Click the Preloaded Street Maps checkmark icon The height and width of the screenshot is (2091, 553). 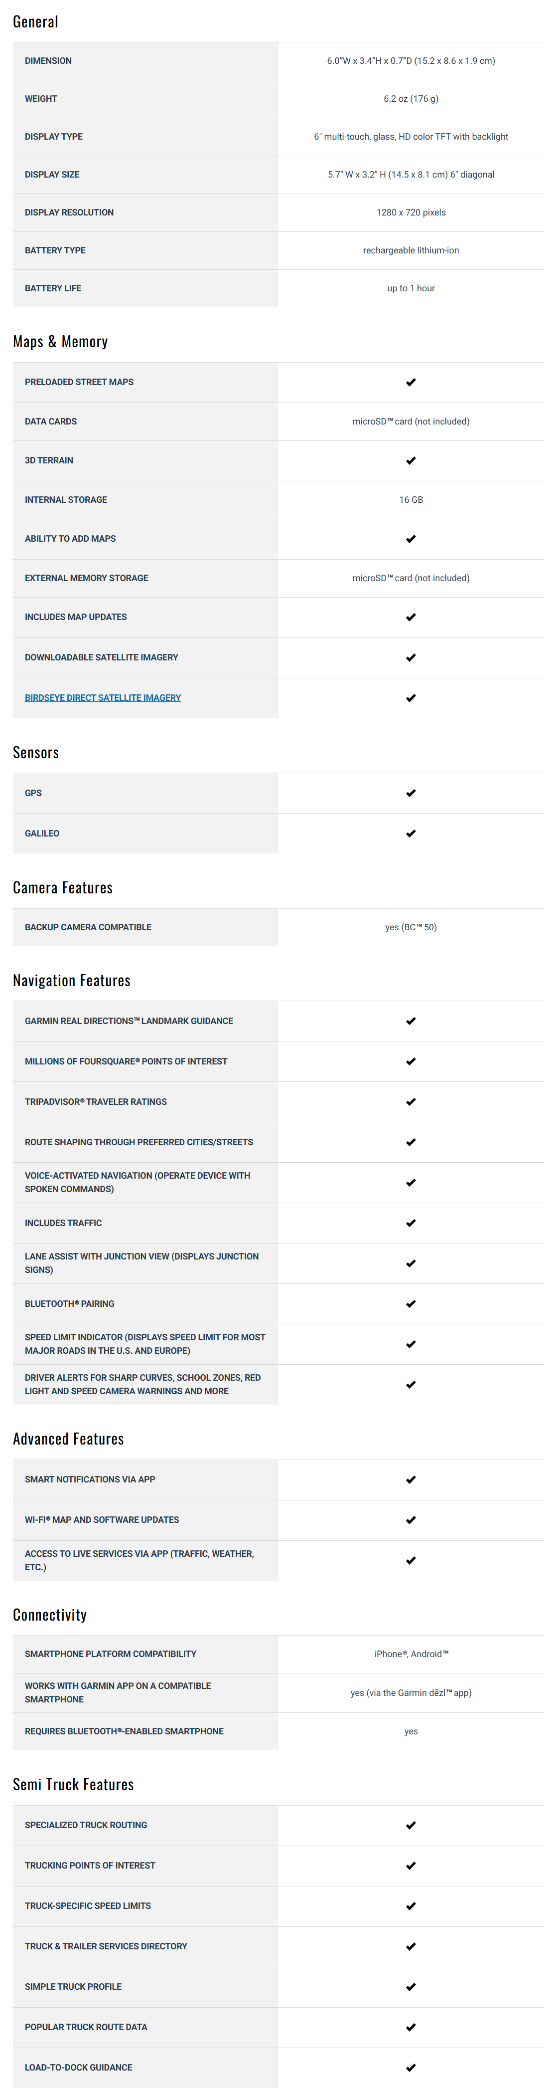tap(411, 382)
